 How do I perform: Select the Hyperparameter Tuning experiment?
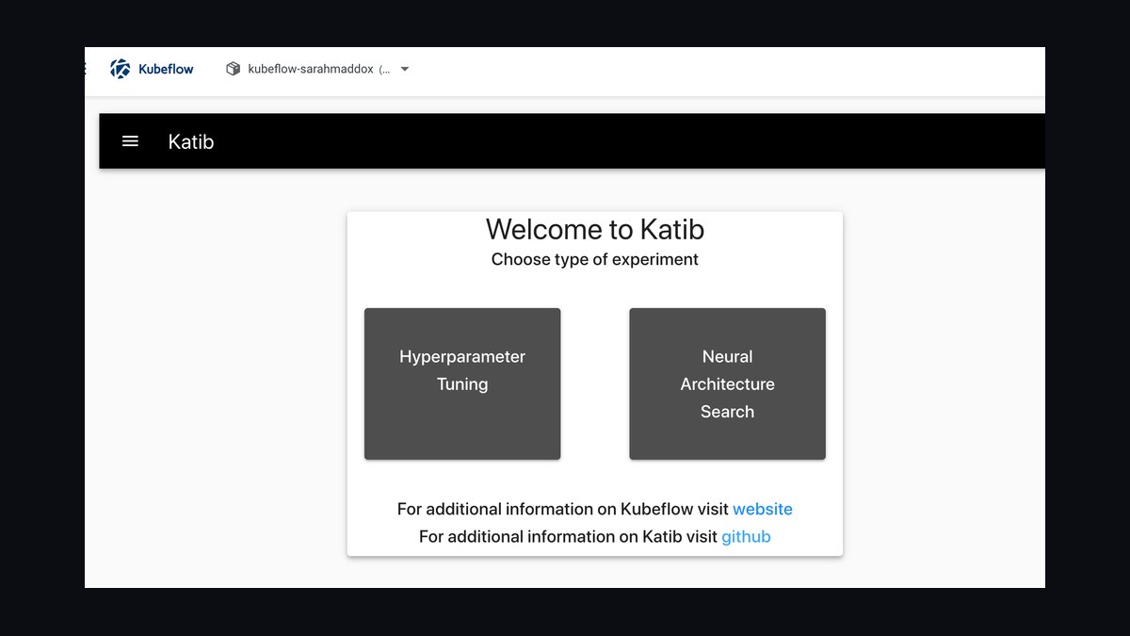[x=462, y=383]
